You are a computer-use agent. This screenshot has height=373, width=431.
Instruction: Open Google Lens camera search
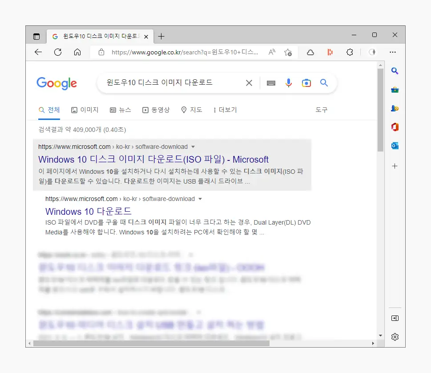coord(306,83)
